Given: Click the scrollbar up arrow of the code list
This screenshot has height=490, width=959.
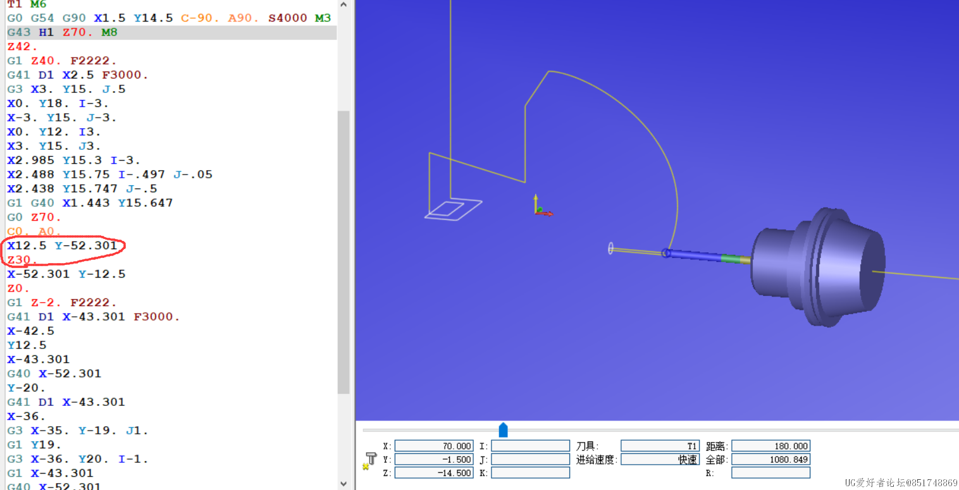Looking at the screenshot, I should 343,4.
